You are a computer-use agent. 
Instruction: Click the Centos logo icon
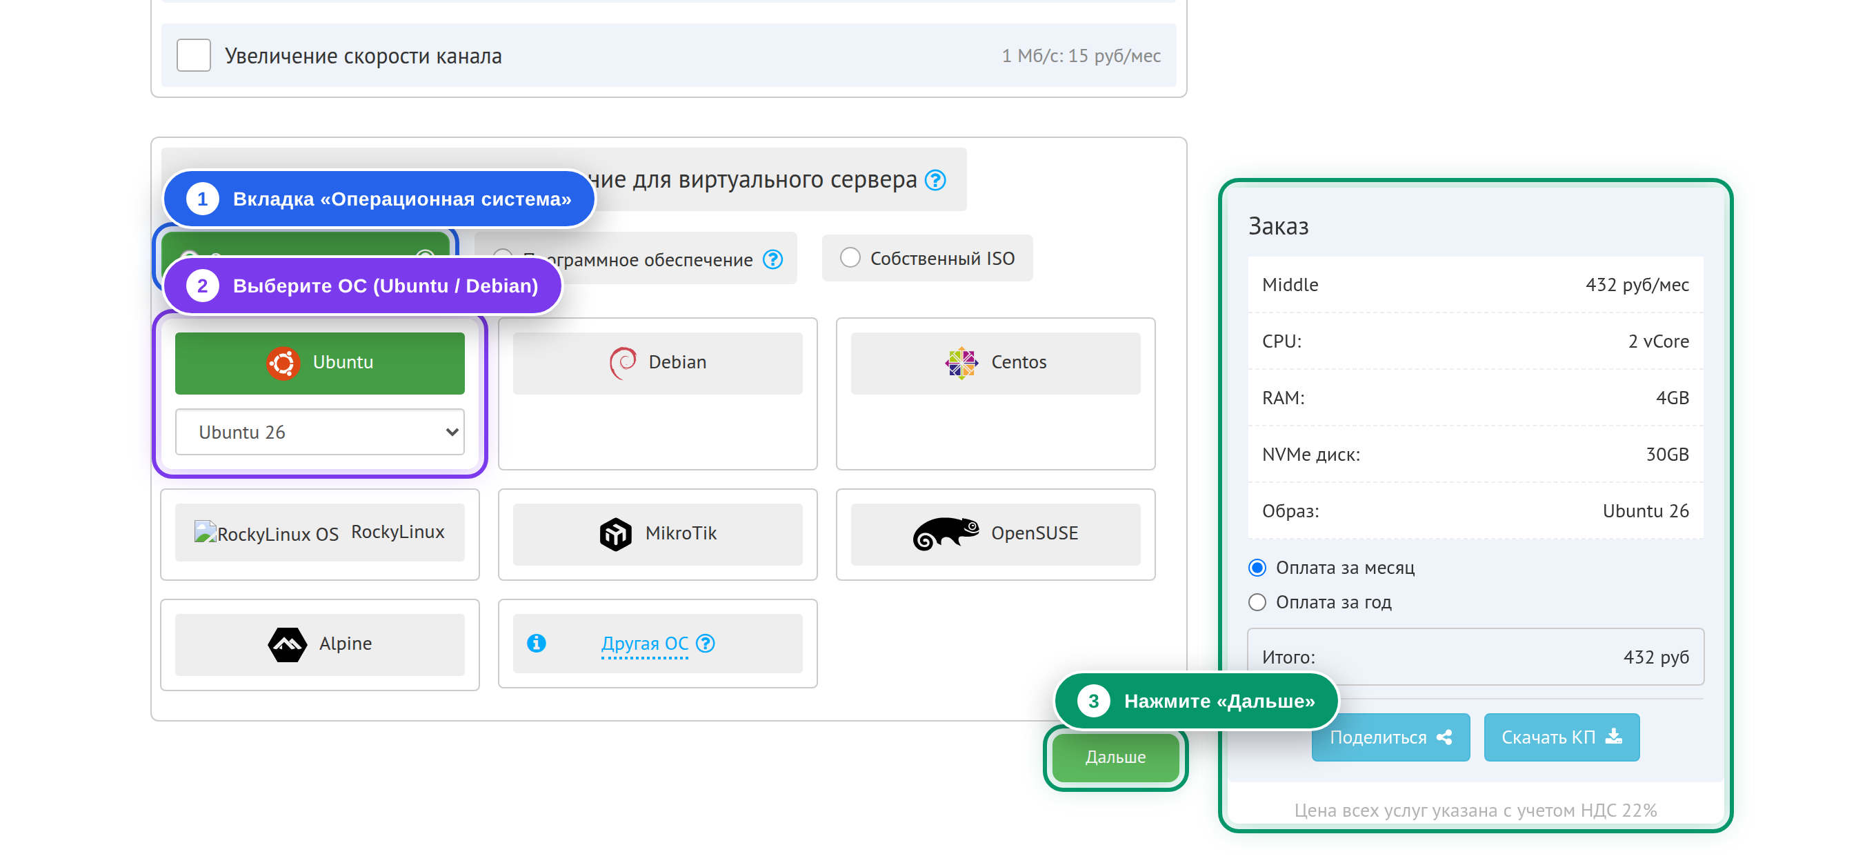(961, 363)
